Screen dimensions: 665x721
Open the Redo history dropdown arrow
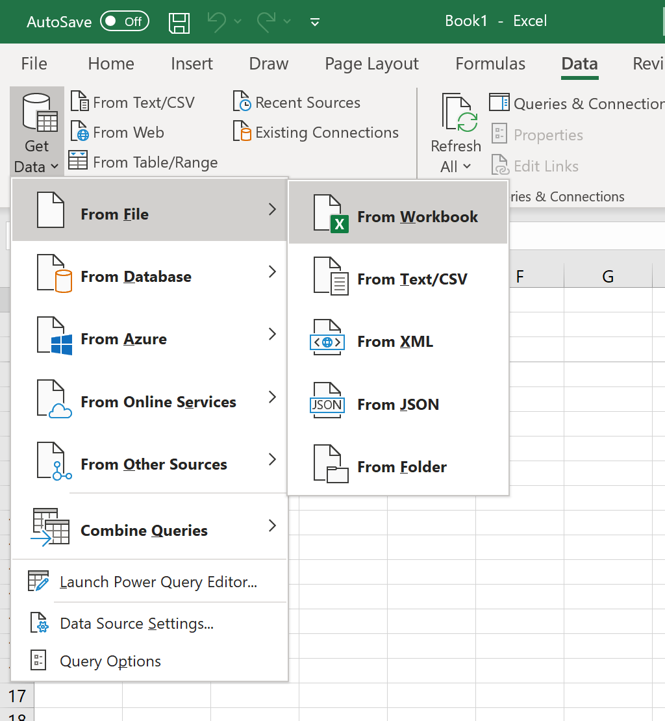287,21
